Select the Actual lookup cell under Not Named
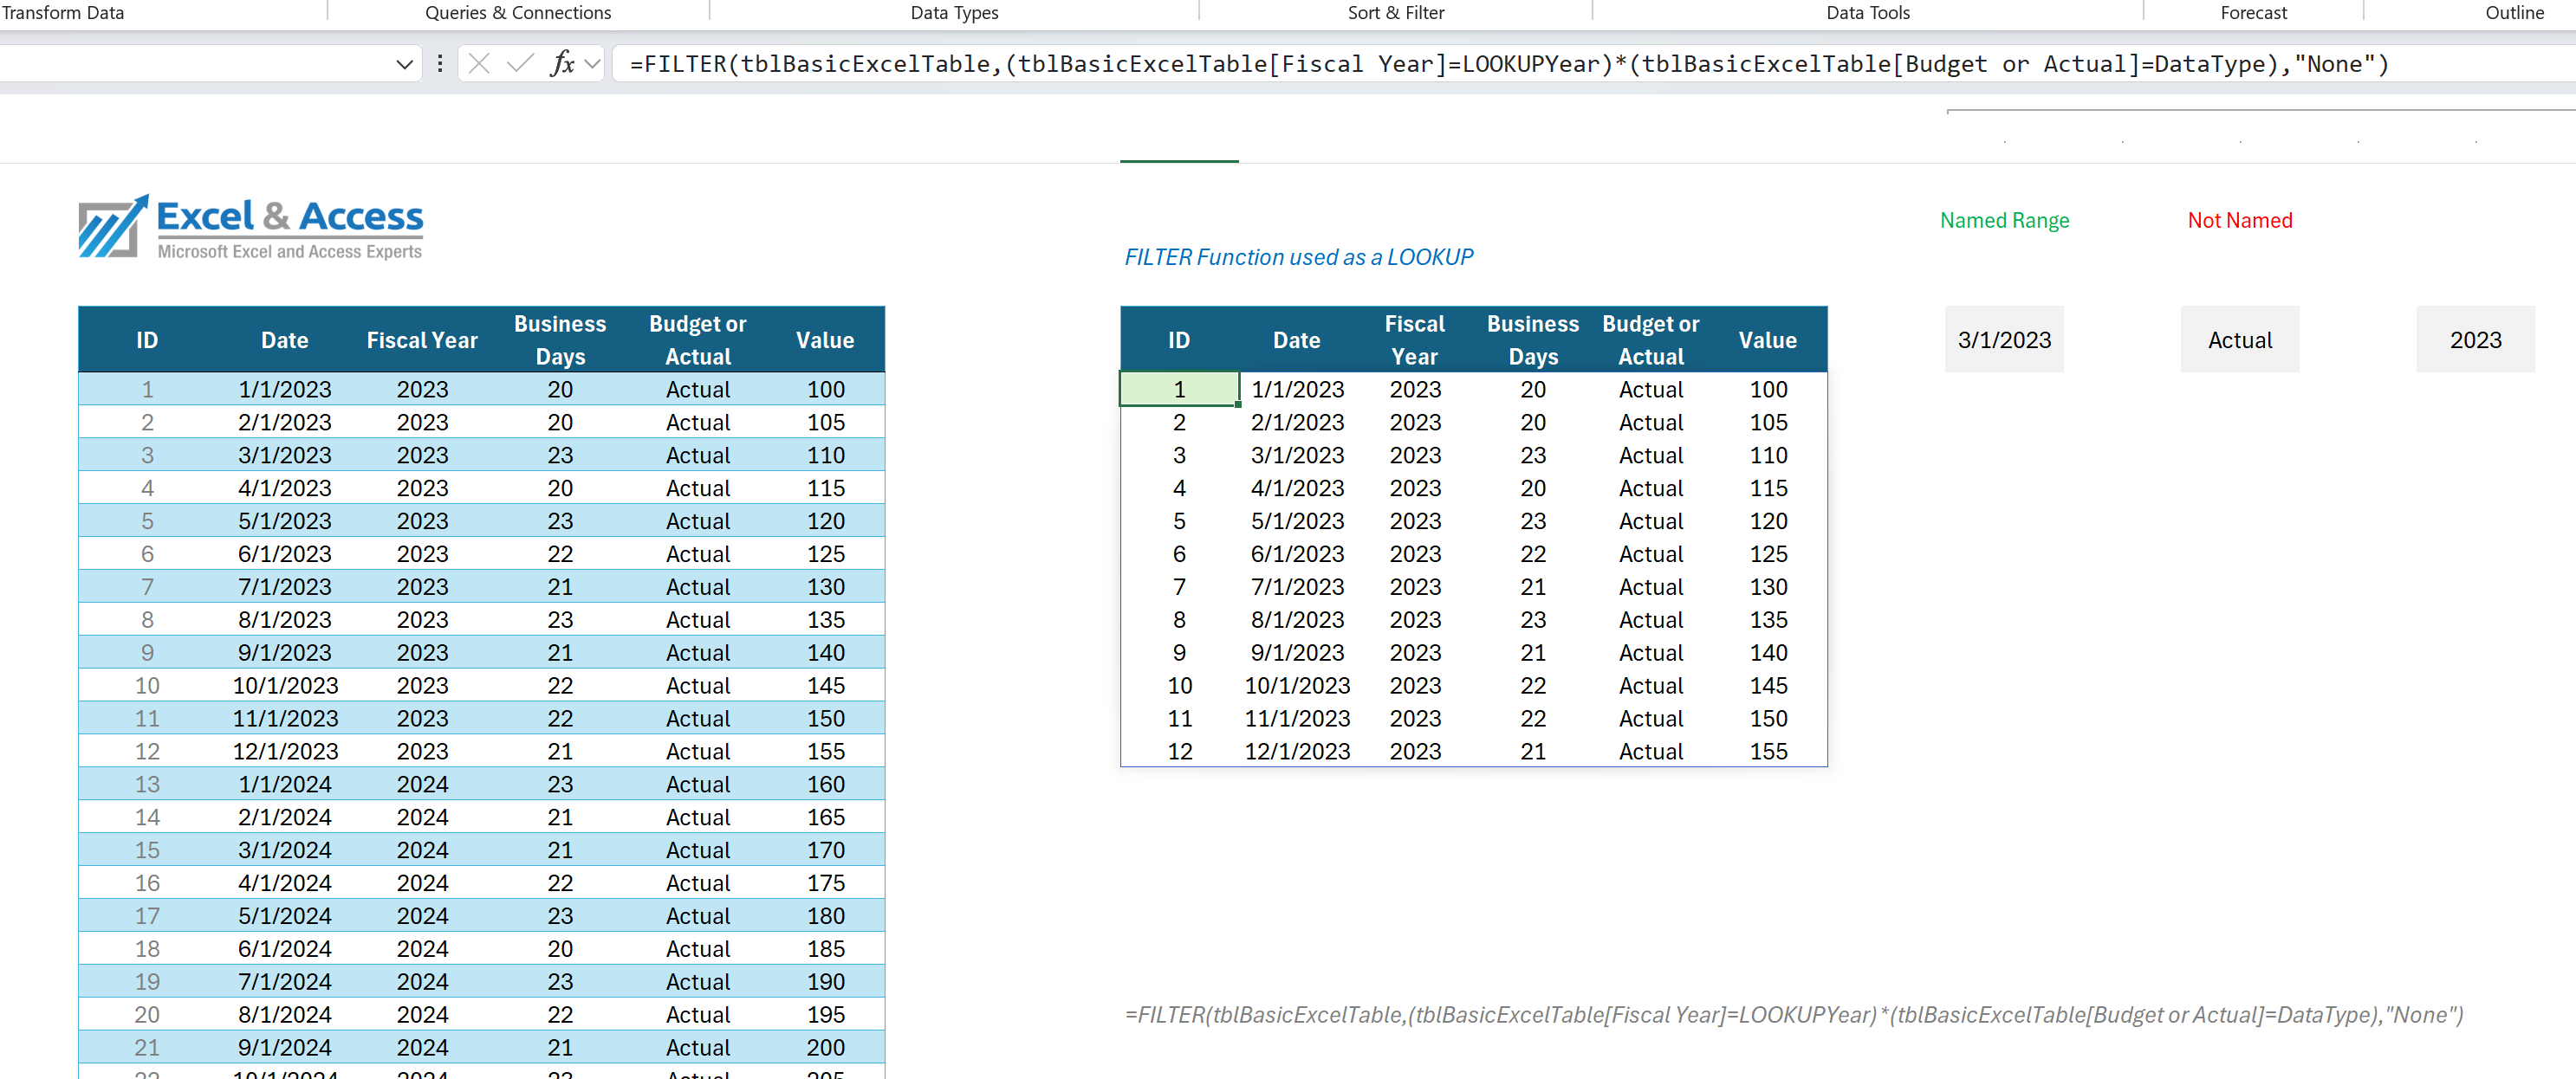 2240,339
